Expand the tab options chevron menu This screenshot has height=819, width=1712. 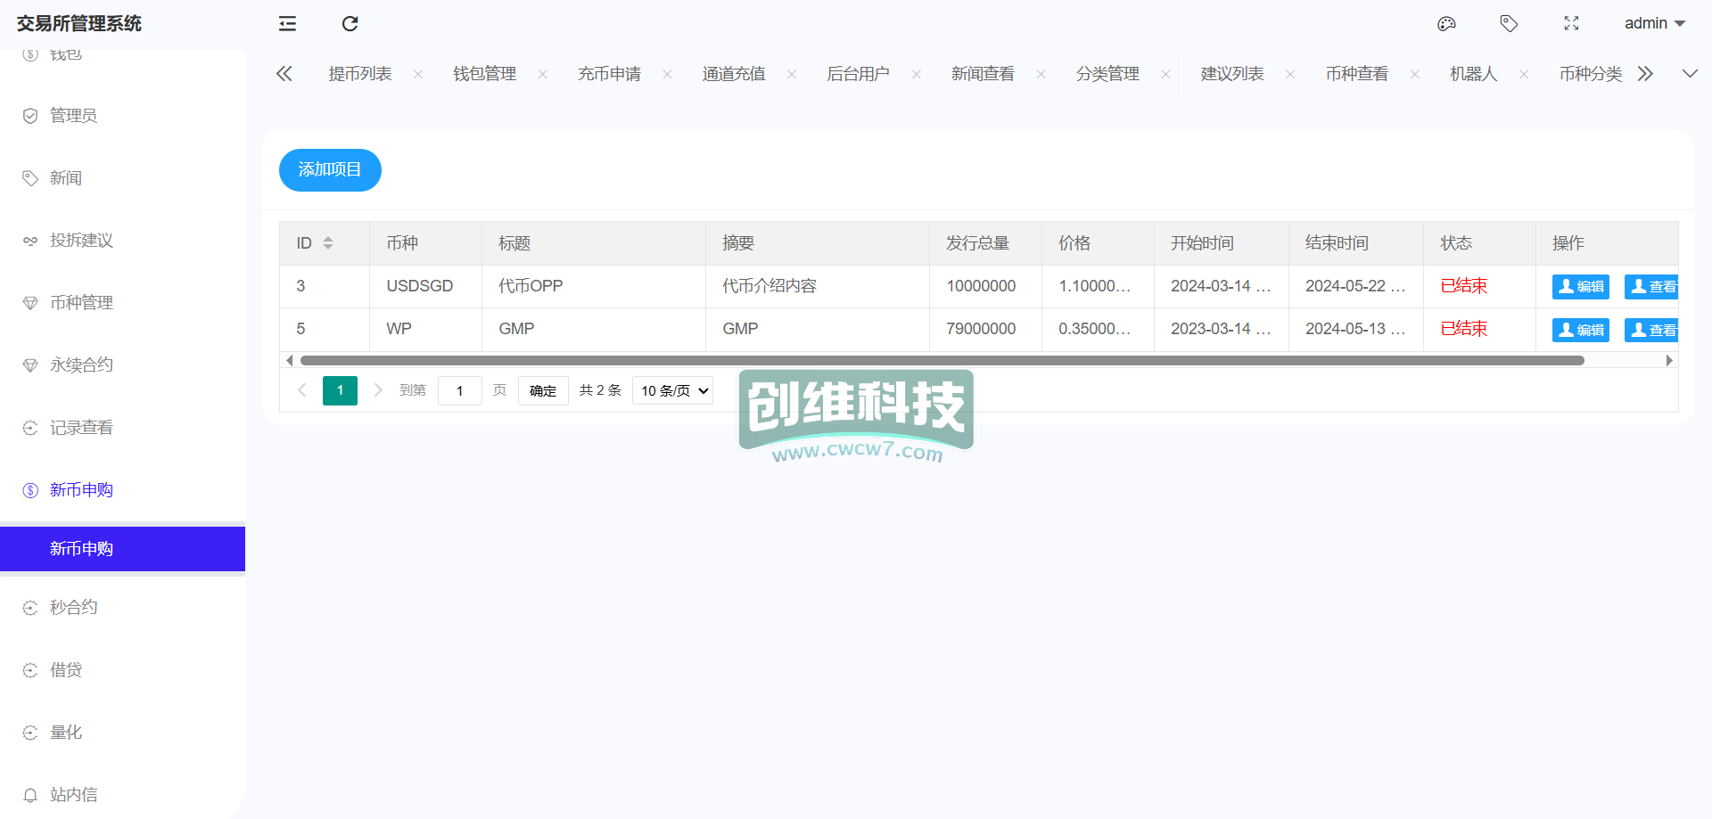tap(1690, 74)
